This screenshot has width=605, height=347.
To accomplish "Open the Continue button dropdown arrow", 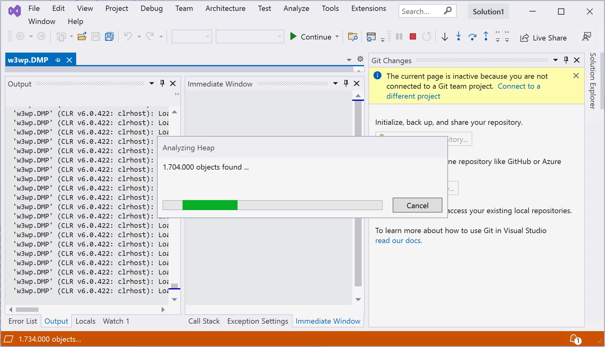I will point(337,37).
